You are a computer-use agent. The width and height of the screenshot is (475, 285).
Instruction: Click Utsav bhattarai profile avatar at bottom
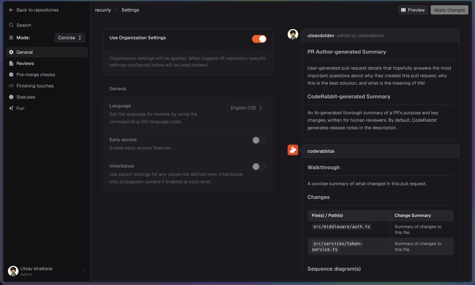[x=13, y=271]
